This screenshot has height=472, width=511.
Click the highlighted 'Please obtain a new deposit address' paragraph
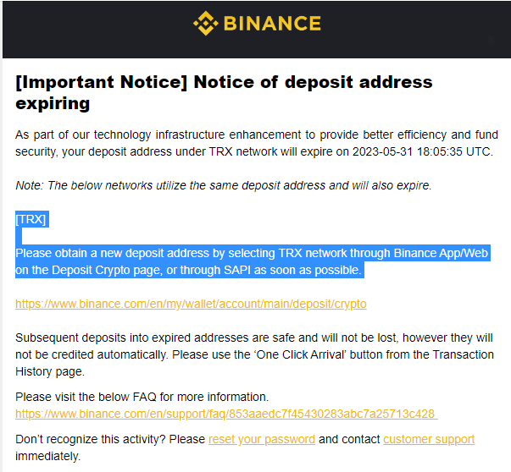click(252, 261)
